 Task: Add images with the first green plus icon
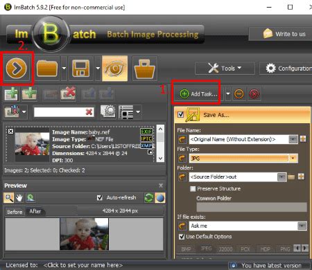click(11, 94)
